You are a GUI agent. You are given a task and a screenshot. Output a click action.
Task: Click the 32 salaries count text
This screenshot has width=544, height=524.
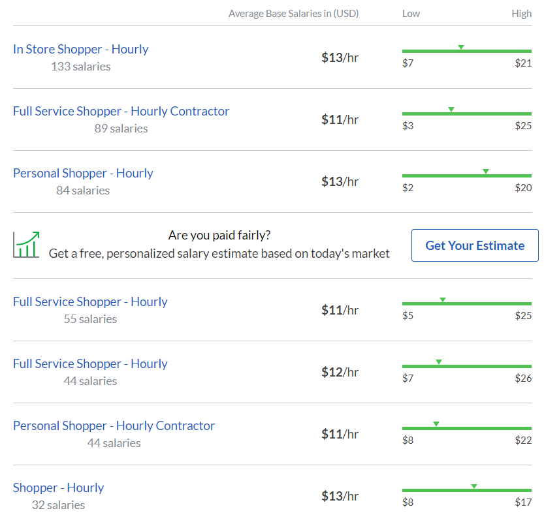point(58,505)
